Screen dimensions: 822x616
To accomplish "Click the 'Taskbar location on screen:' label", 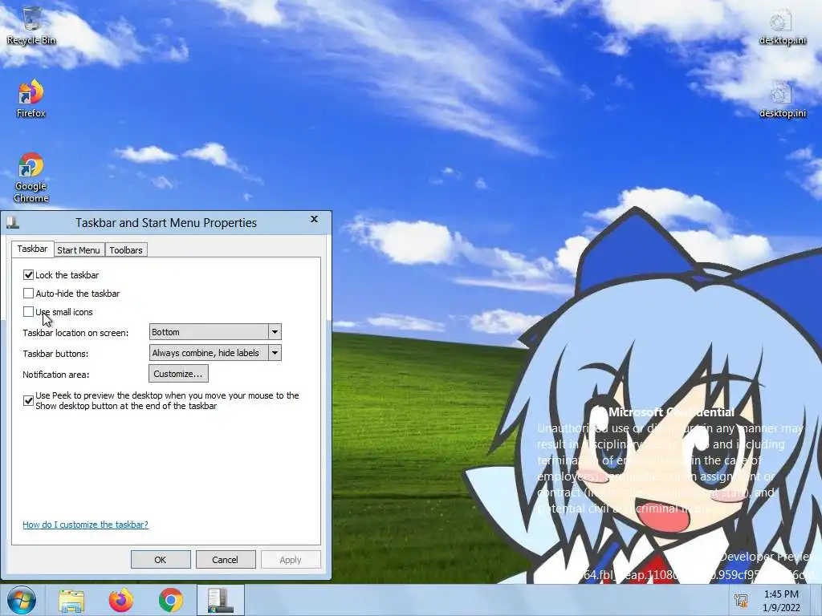I will pos(75,333).
